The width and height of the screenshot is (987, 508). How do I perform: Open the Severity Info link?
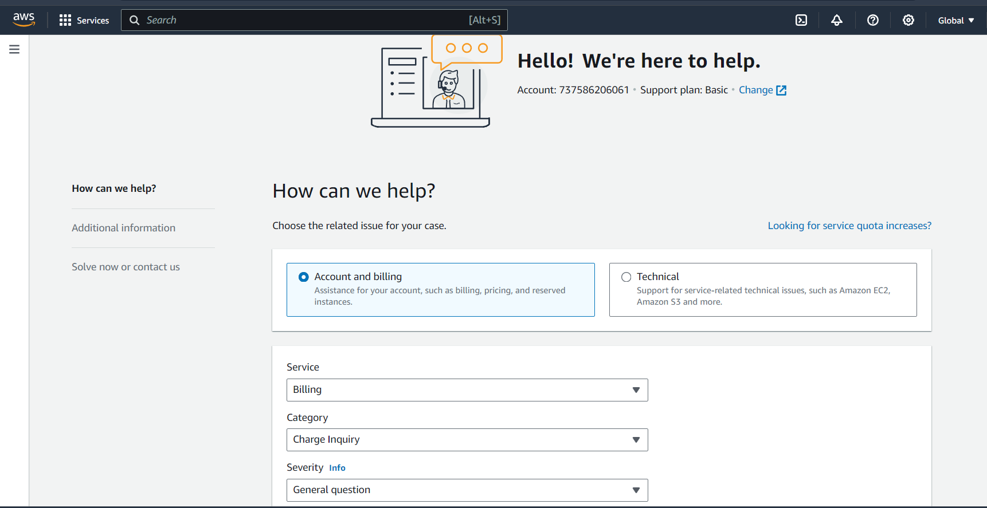coord(337,468)
